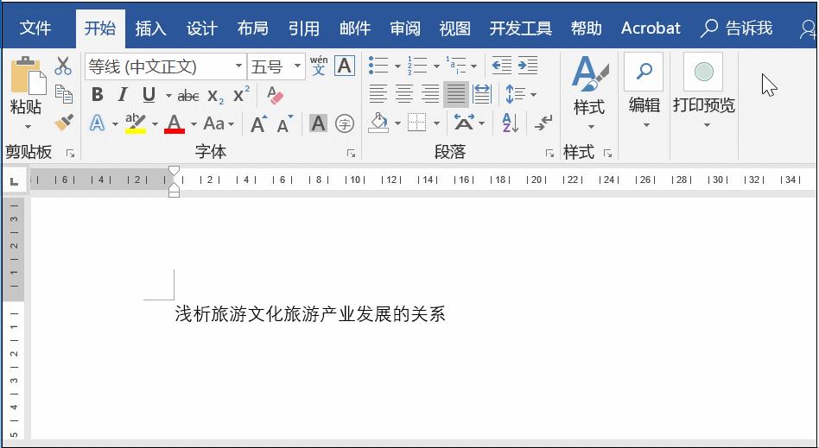The image size is (819, 448).
Task: Apply enclosed character icon
Action: [345, 123]
